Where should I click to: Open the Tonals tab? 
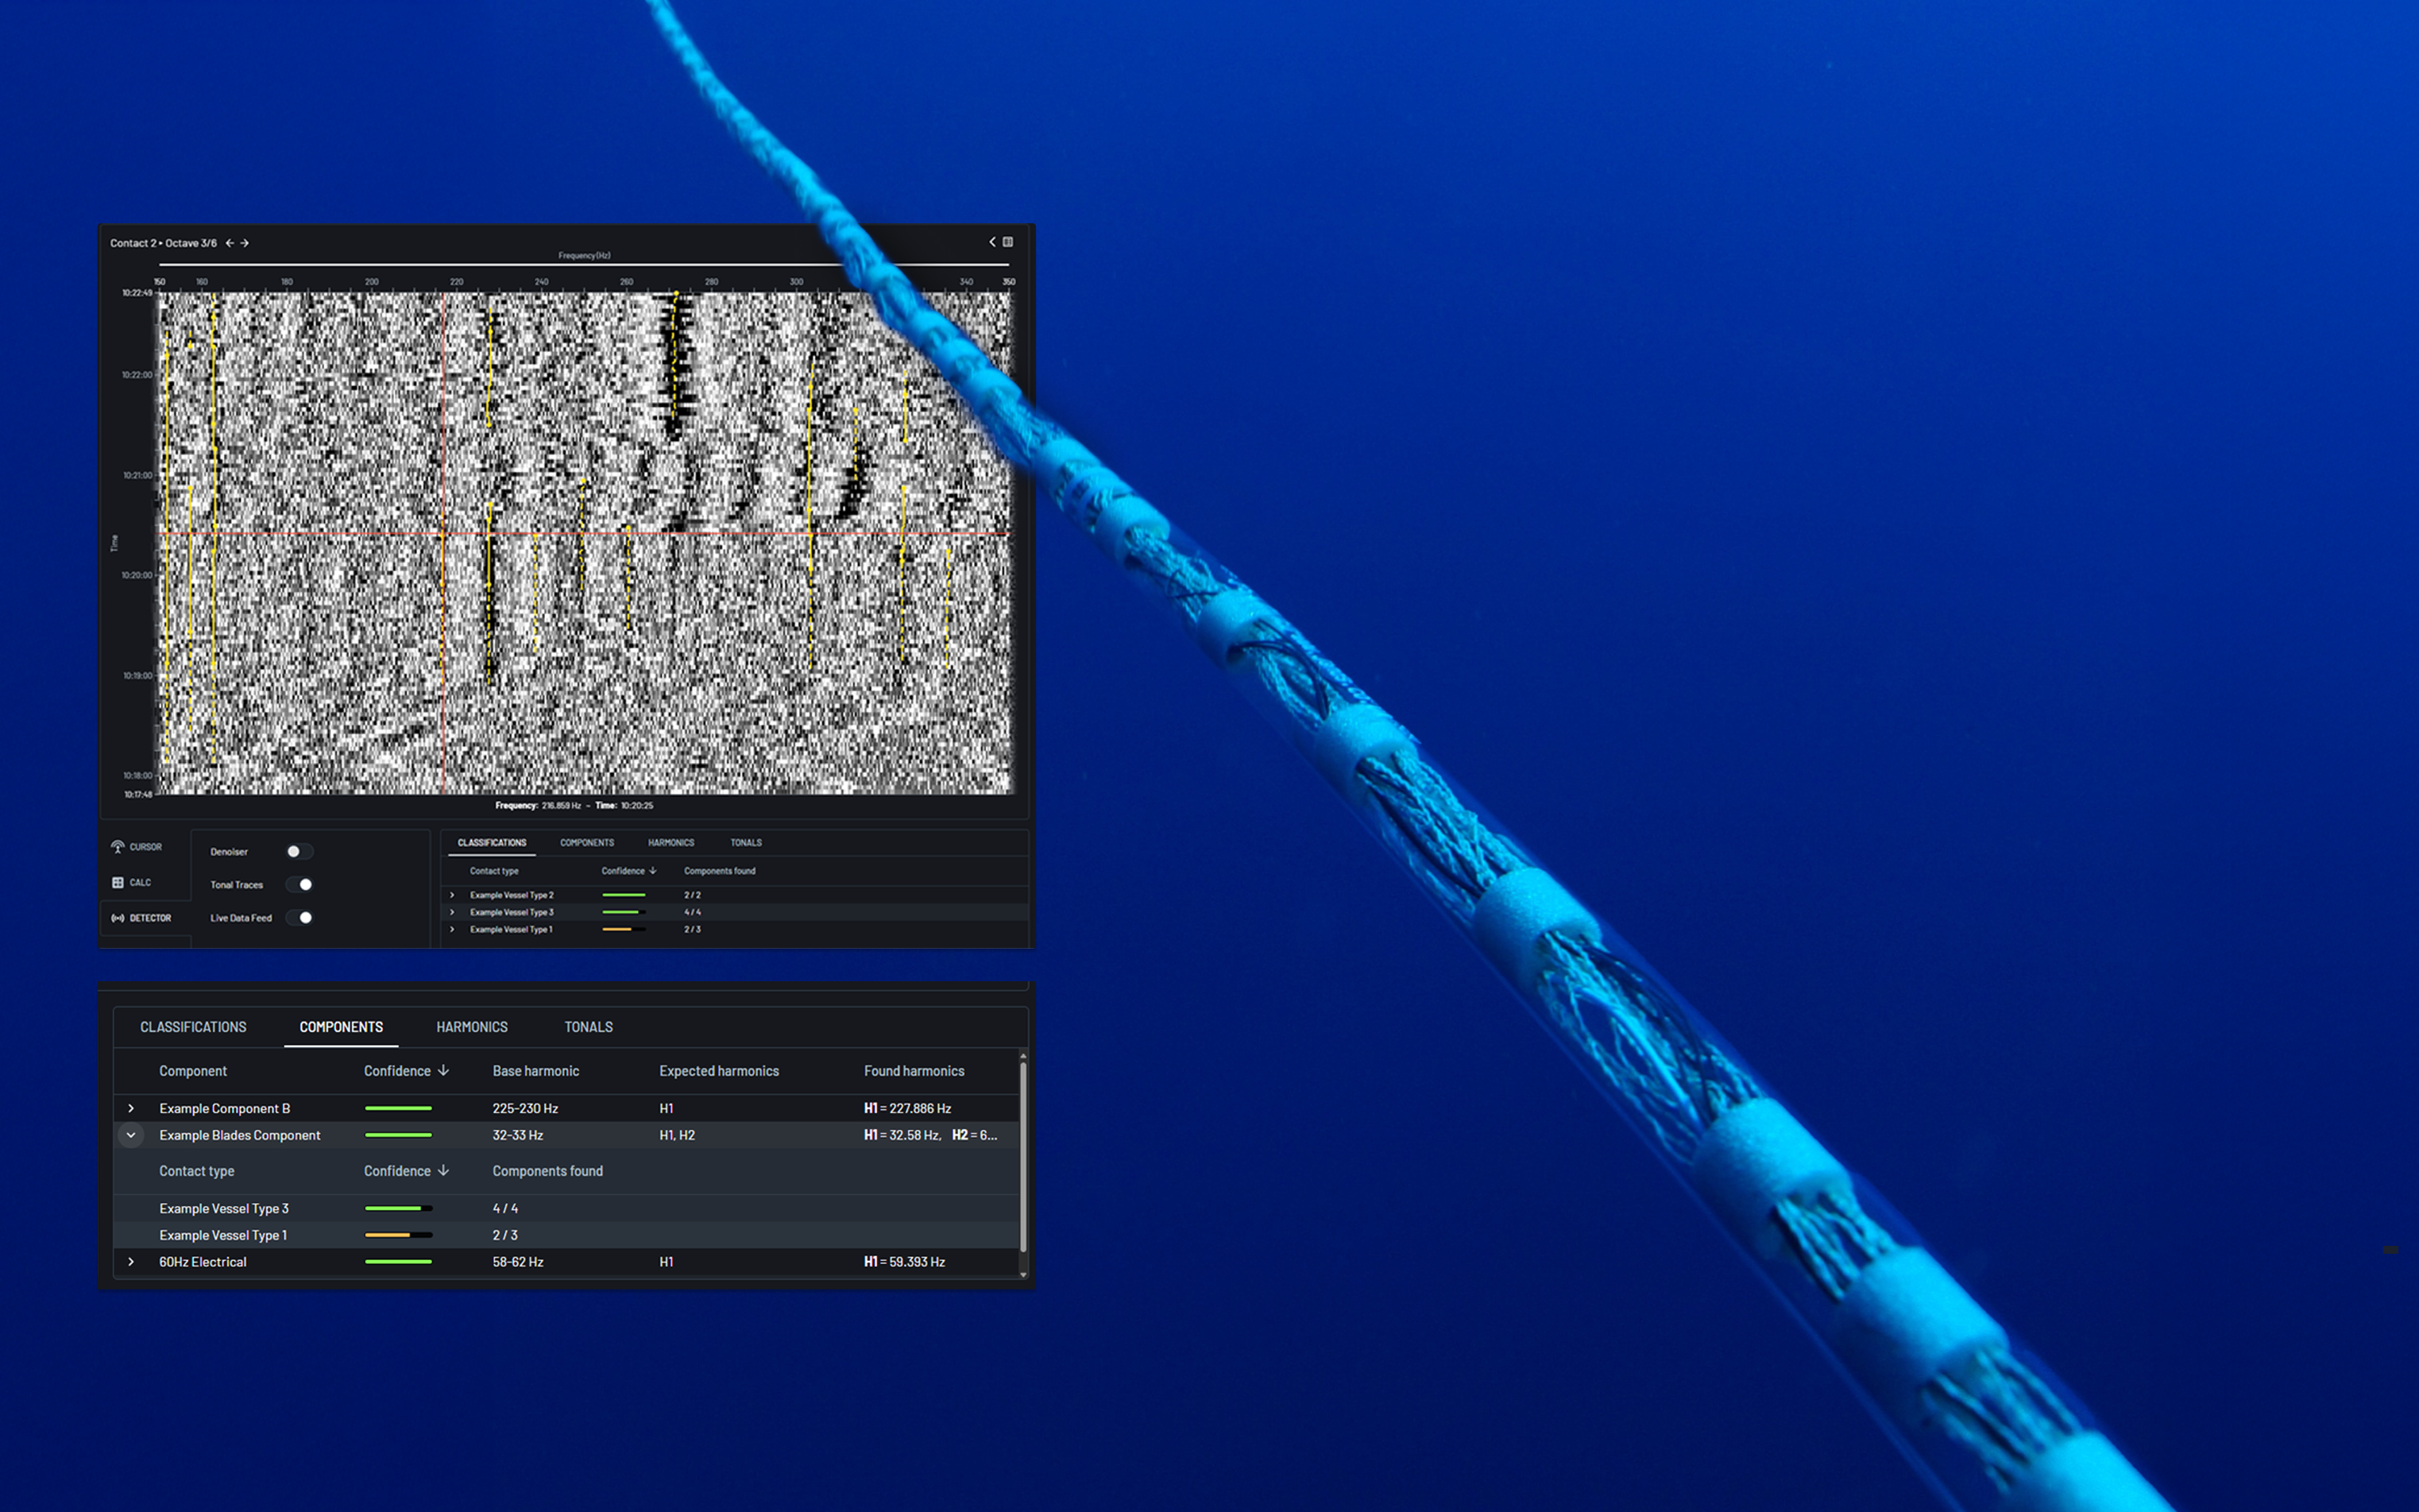point(588,1027)
